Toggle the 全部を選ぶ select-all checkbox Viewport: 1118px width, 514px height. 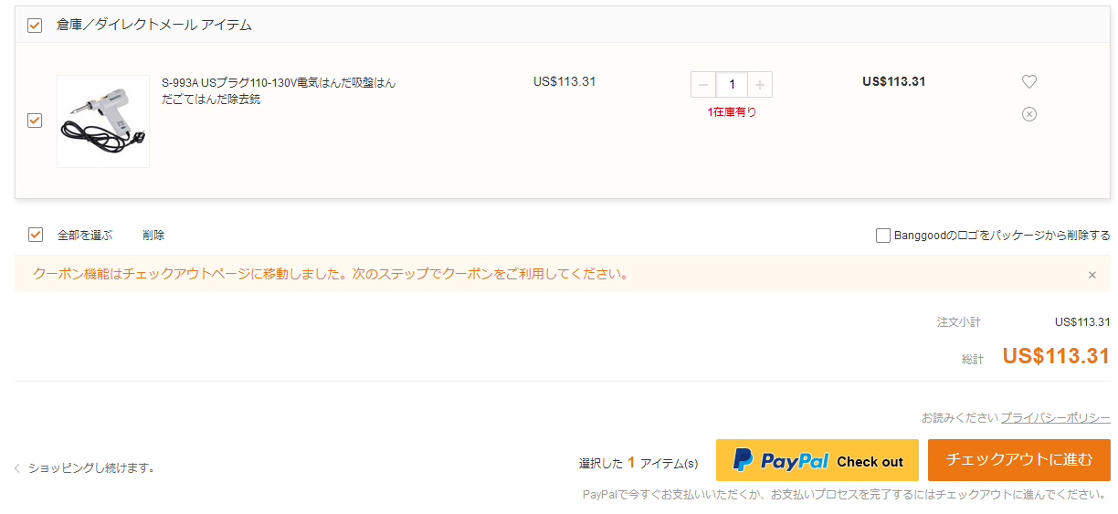click(x=36, y=235)
